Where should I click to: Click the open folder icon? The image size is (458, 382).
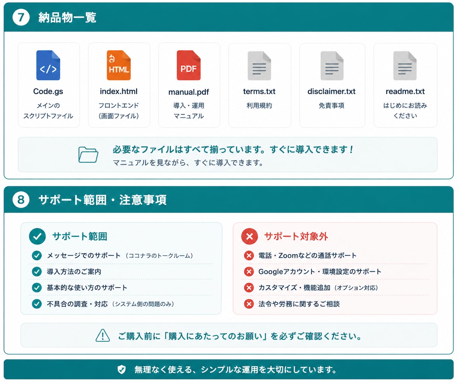88,155
